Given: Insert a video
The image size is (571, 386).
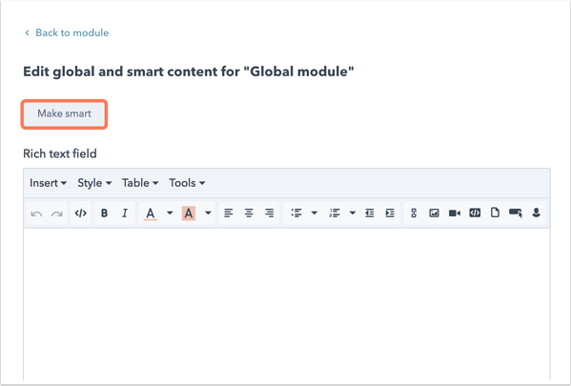Looking at the screenshot, I should pos(455,213).
